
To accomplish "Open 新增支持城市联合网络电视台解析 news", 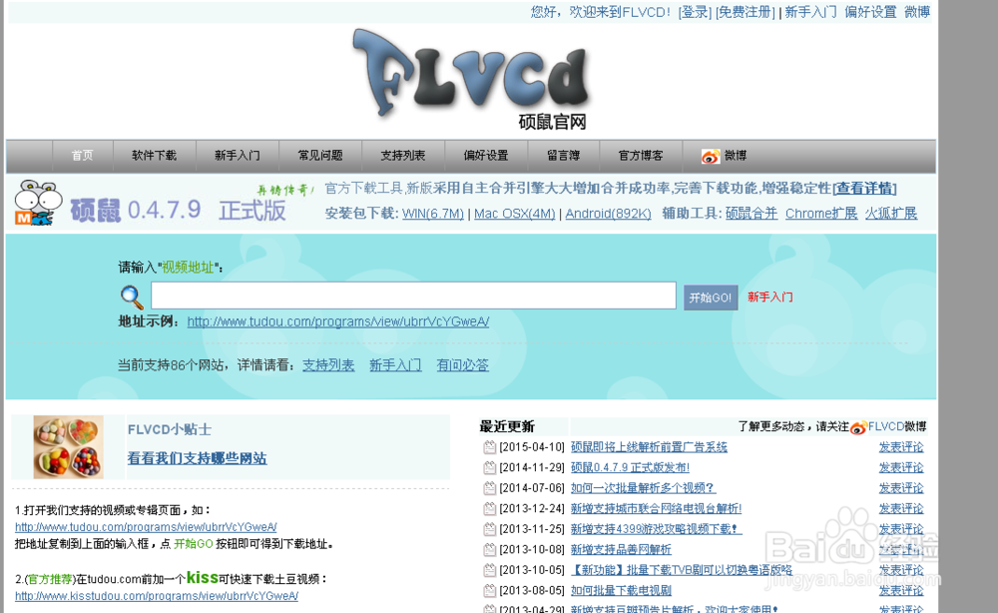I will (657, 508).
